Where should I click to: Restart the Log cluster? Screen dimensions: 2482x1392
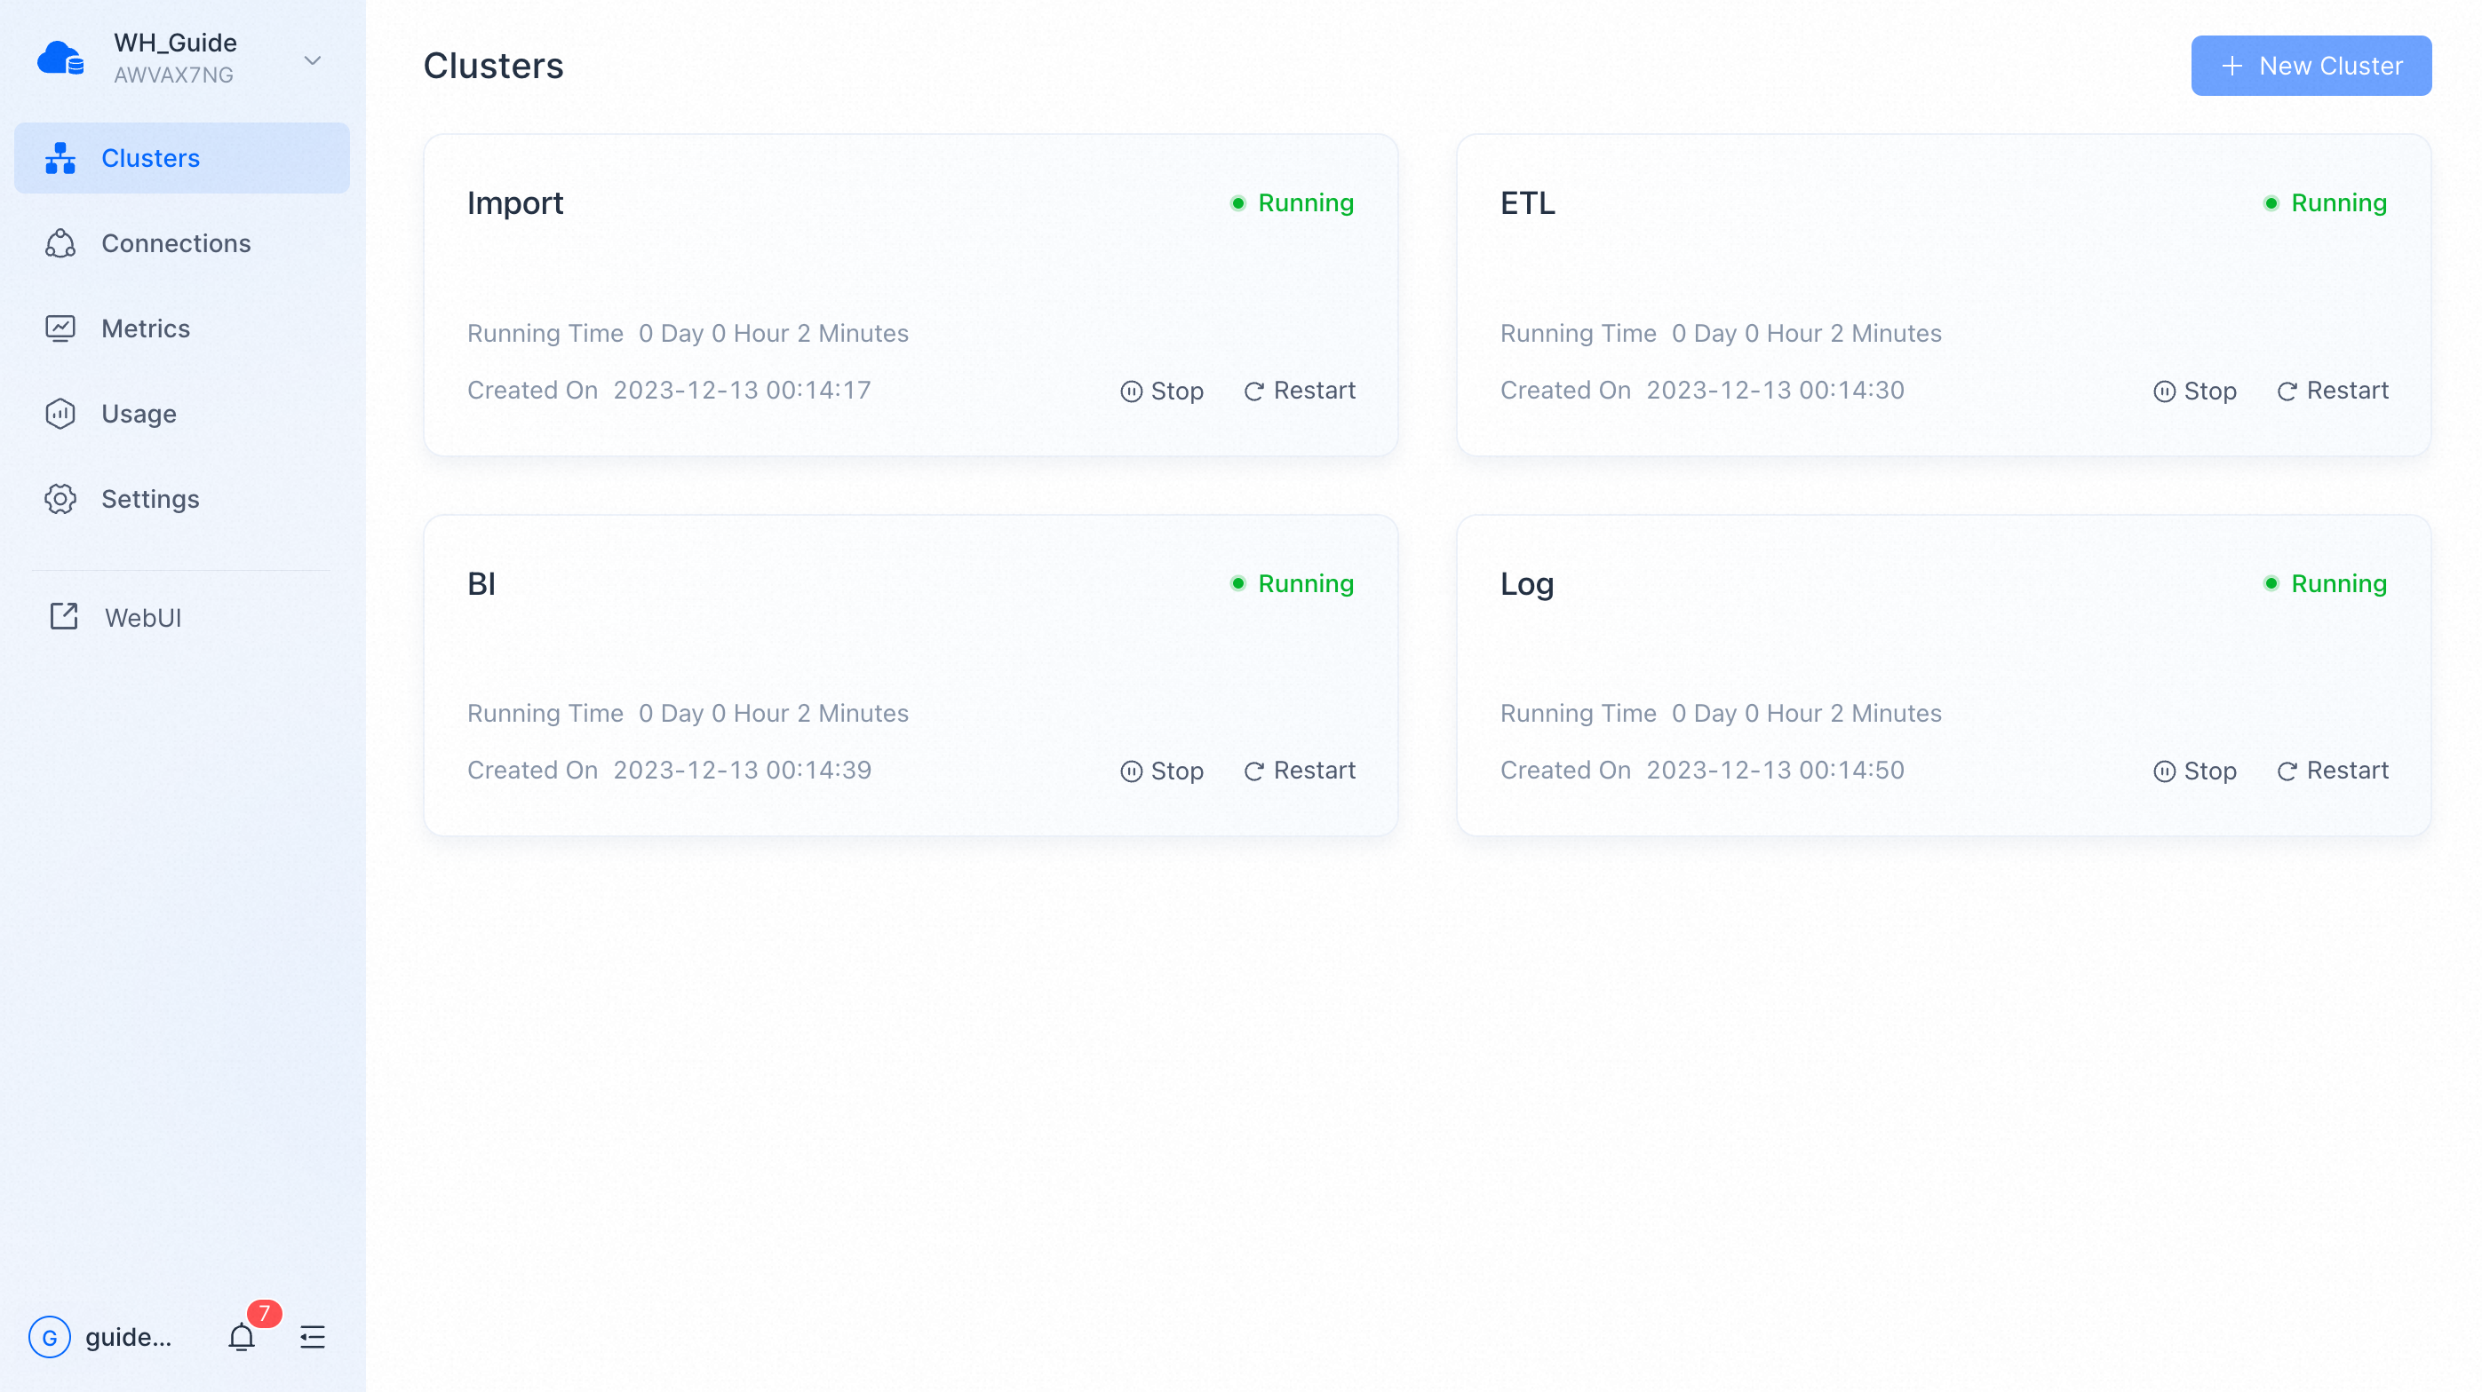tap(2332, 770)
